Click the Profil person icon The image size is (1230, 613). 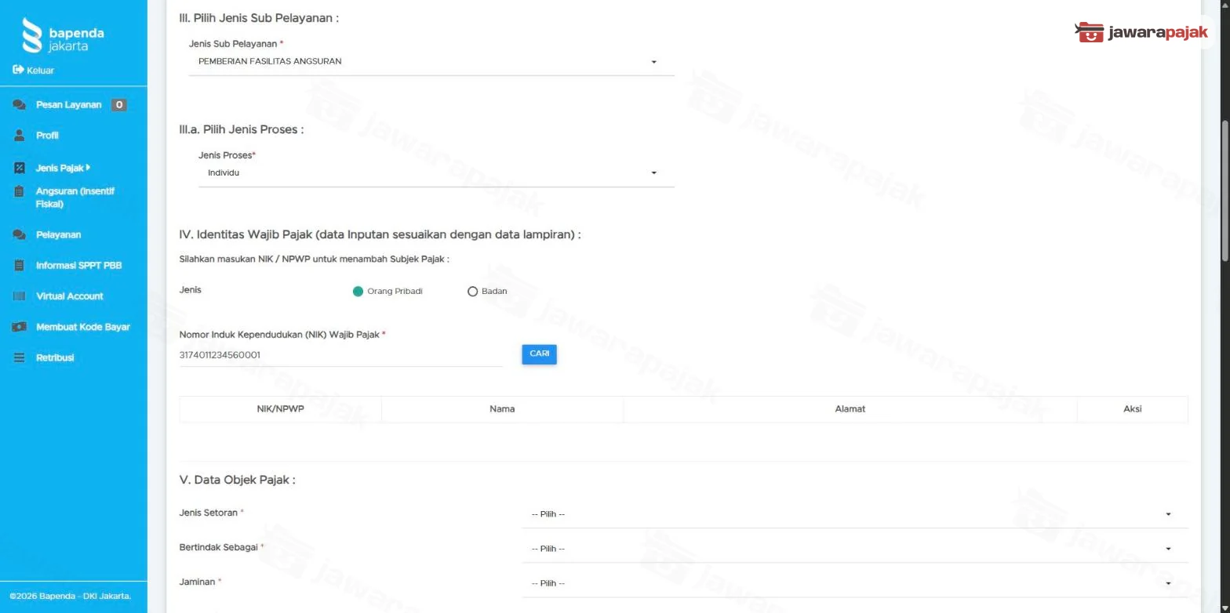tap(20, 136)
